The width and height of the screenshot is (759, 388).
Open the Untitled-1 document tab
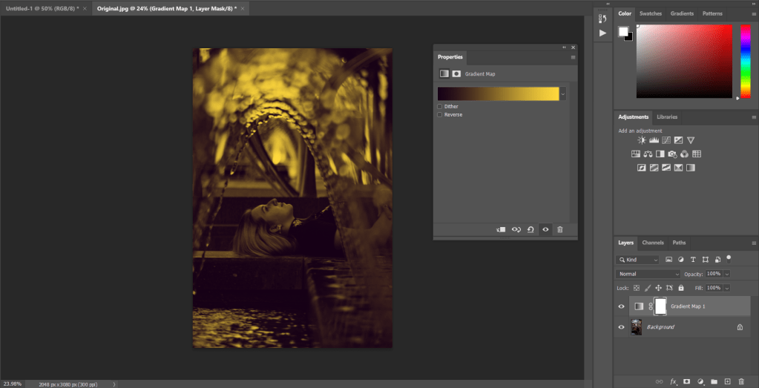pyautogui.click(x=42, y=7)
